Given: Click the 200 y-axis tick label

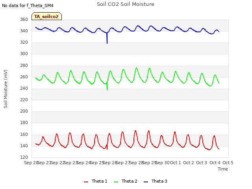Looking at the screenshot, I should (24, 111).
